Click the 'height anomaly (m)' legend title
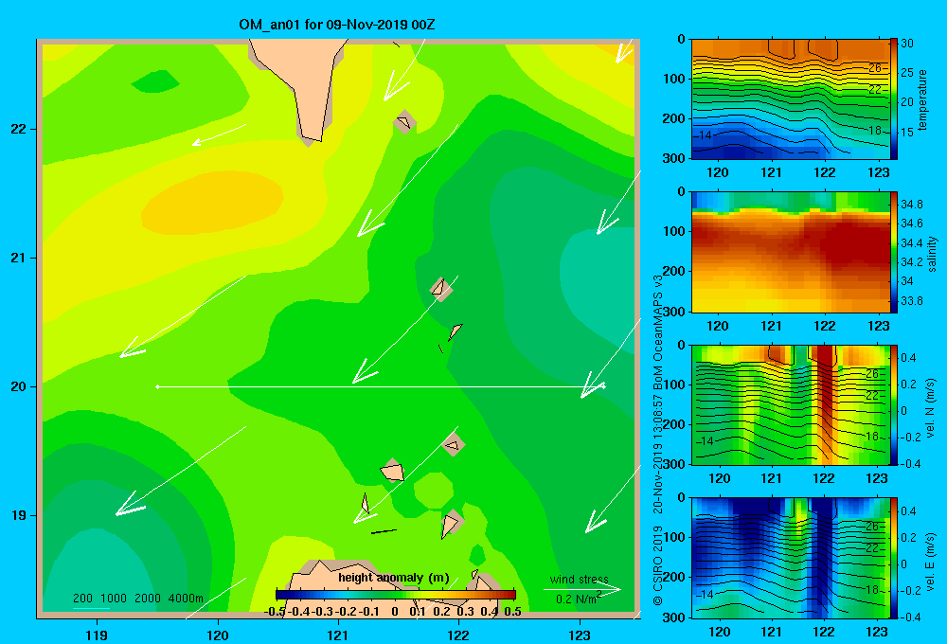Viewport: 947px width, 644px height. click(394, 578)
